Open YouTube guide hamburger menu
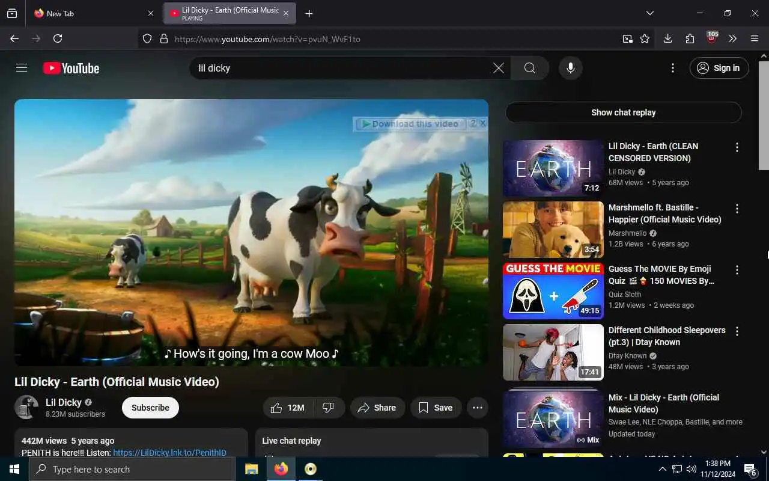Image resolution: width=769 pixels, height=481 pixels. (22, 68)
